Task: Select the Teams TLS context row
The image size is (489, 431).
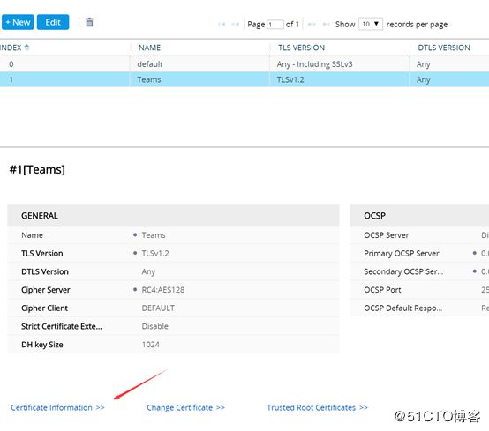Action: [x=244, y=79]
